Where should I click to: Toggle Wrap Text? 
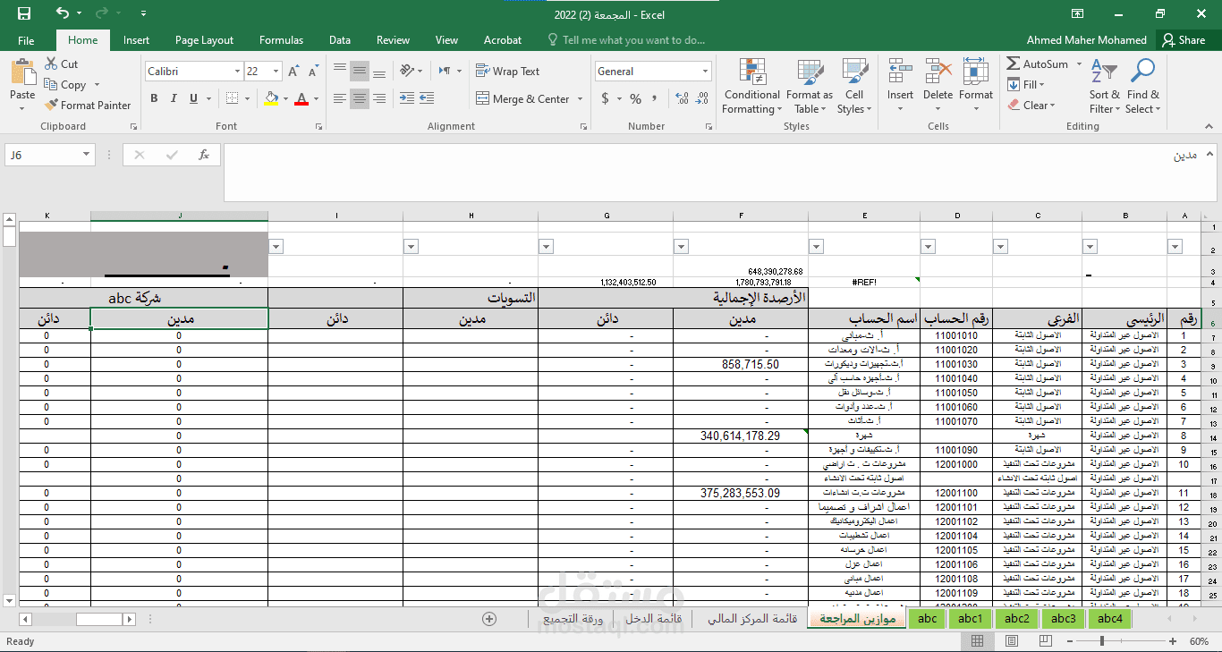507,72
